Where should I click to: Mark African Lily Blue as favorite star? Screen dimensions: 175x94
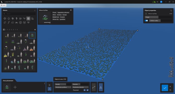71,10
